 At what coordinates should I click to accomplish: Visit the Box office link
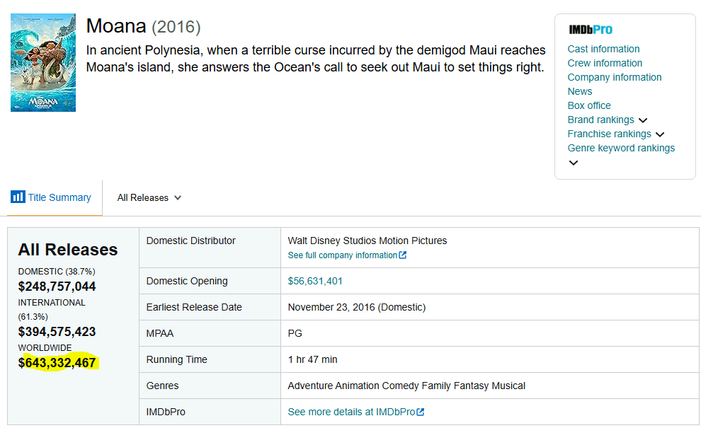589,105
